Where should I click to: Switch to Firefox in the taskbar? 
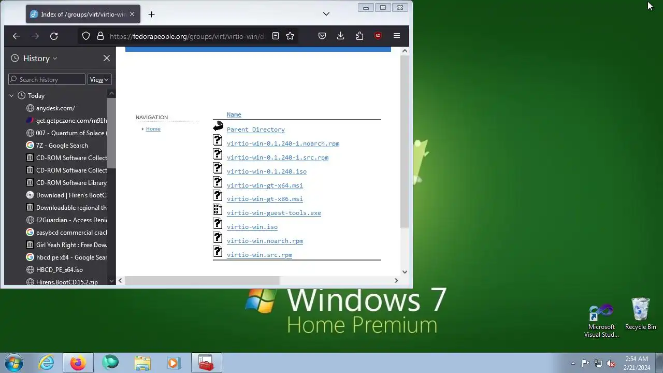(78, 363)
